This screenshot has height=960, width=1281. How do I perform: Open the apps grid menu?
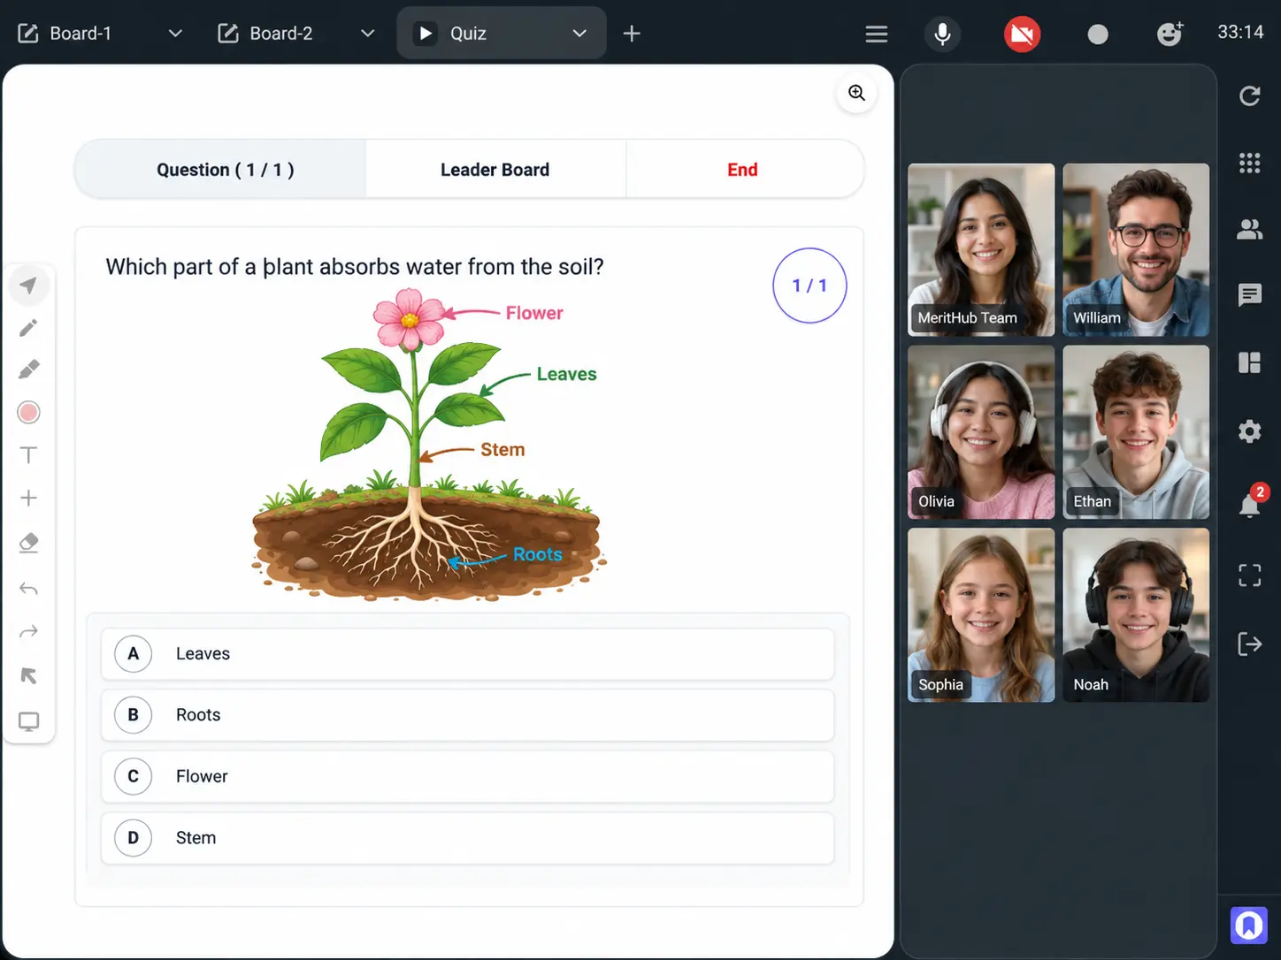pos(1249,163)
